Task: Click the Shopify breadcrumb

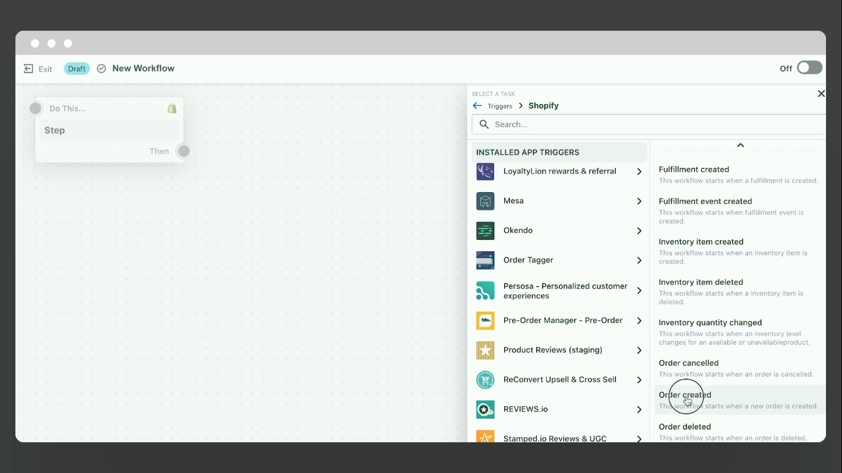Action: click(x=543, y=106)
